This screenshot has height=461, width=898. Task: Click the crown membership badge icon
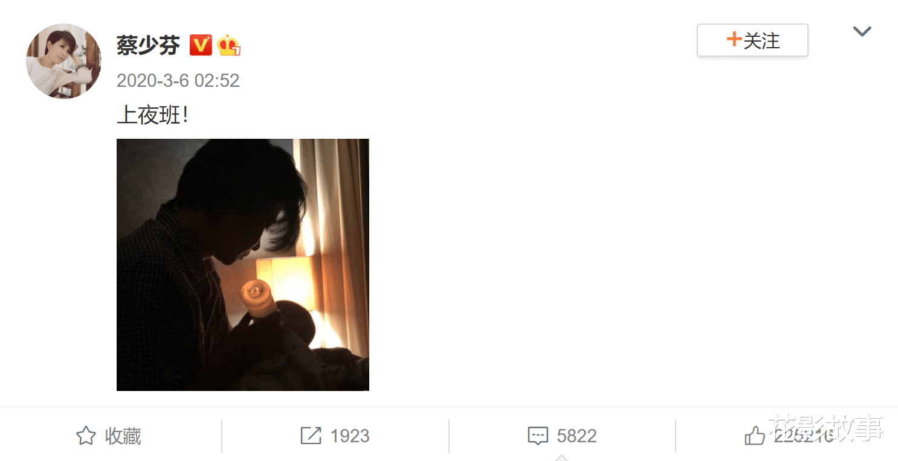coord(229,45)
